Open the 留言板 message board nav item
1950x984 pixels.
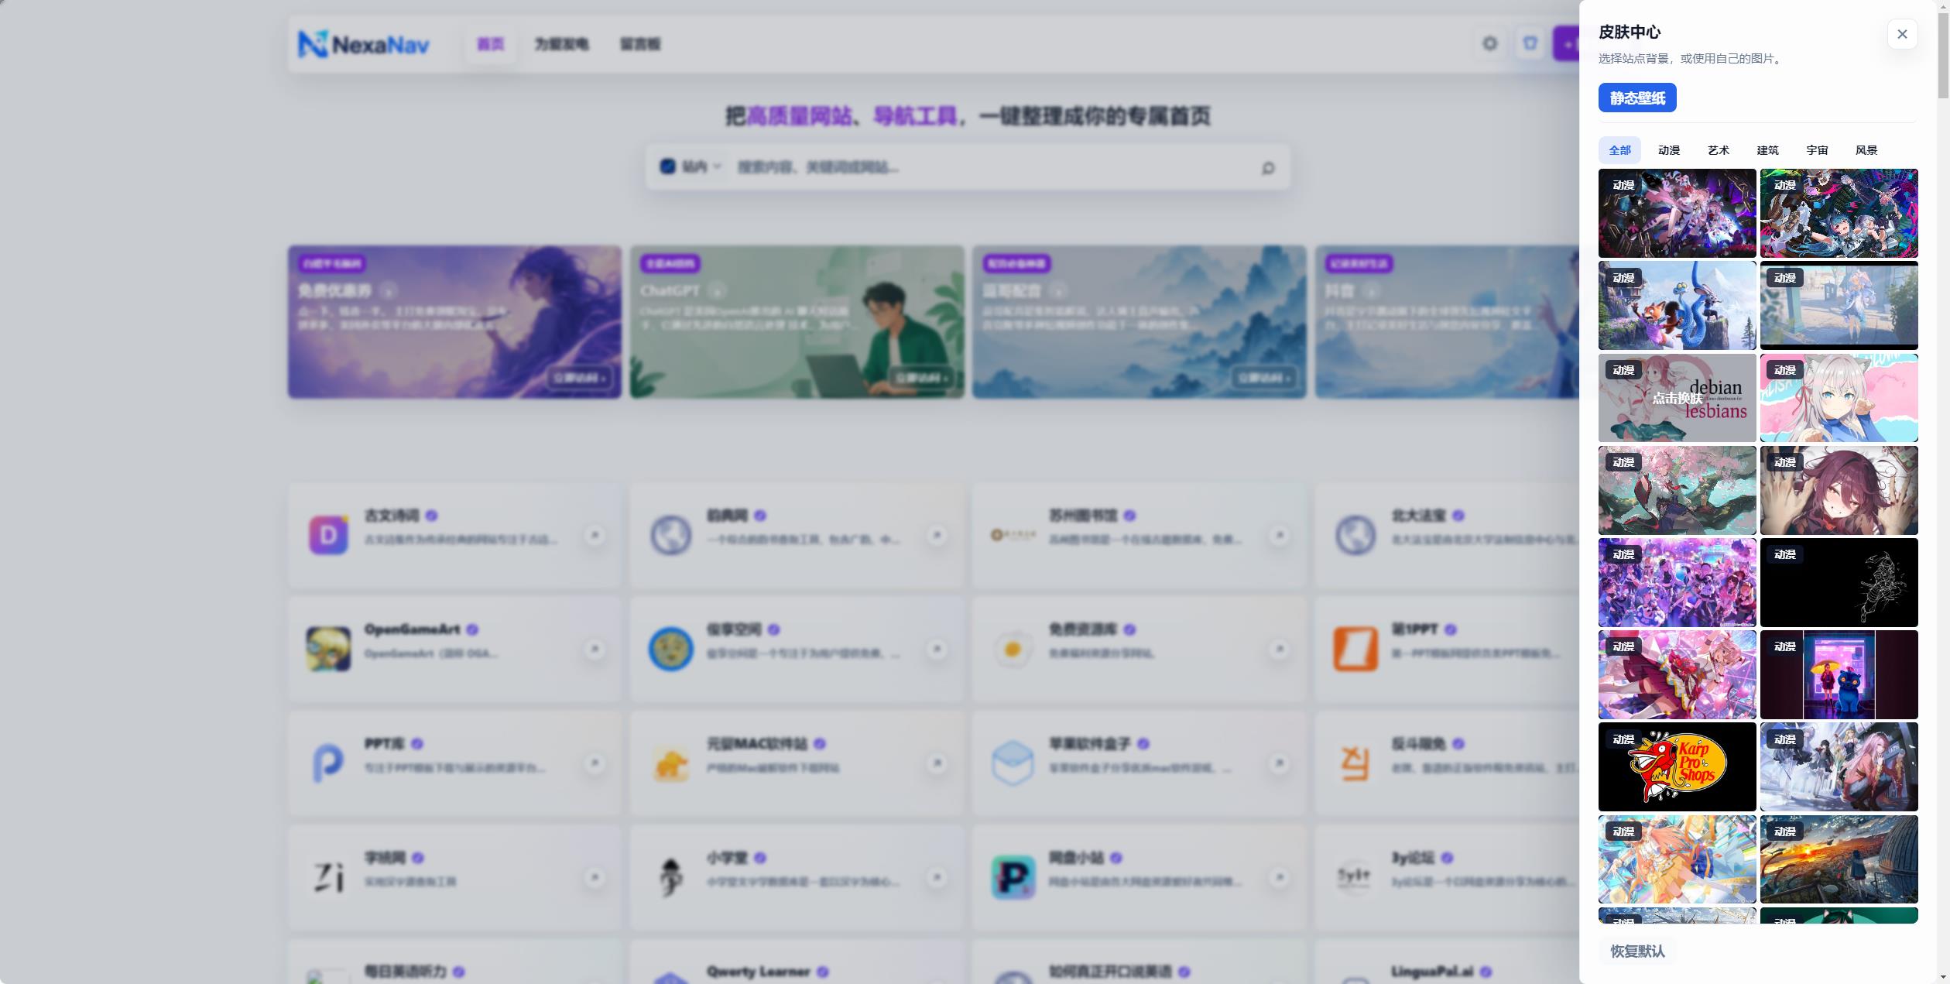pyautogui.click(x=640, y=44)
